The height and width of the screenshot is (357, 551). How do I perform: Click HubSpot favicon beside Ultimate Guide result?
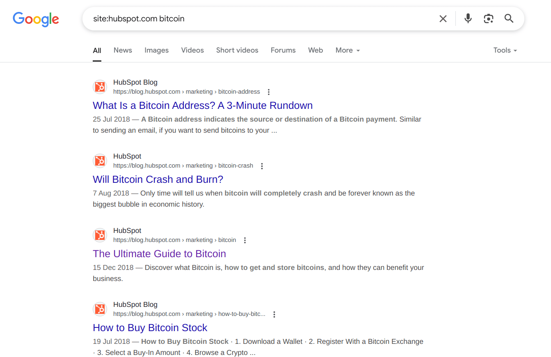(100, 235)
